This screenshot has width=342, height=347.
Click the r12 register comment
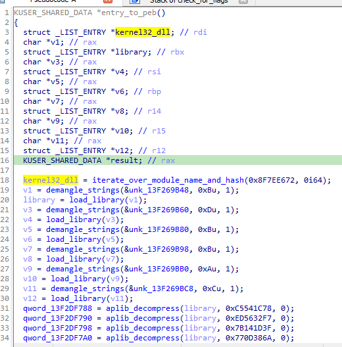coord(159,150)
